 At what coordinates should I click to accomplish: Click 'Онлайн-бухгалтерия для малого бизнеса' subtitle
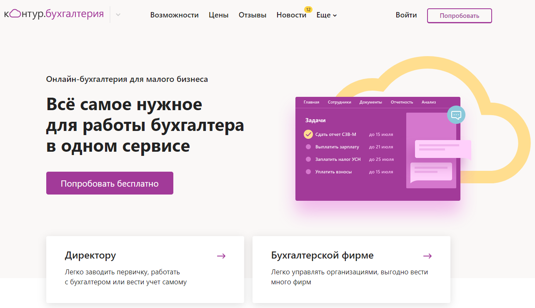pyautogui.click(x=127, y=79)
